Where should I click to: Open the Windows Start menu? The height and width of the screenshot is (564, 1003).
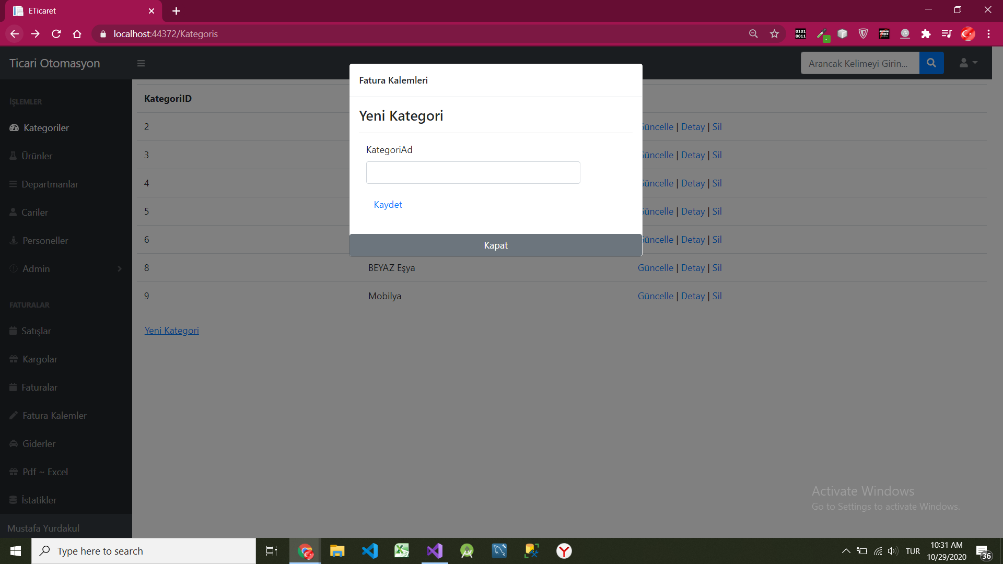pyautogui.click(x=15, y=550)
